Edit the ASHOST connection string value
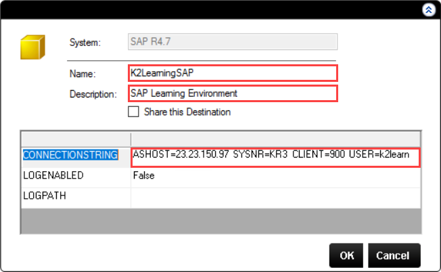 pos(276,158)
